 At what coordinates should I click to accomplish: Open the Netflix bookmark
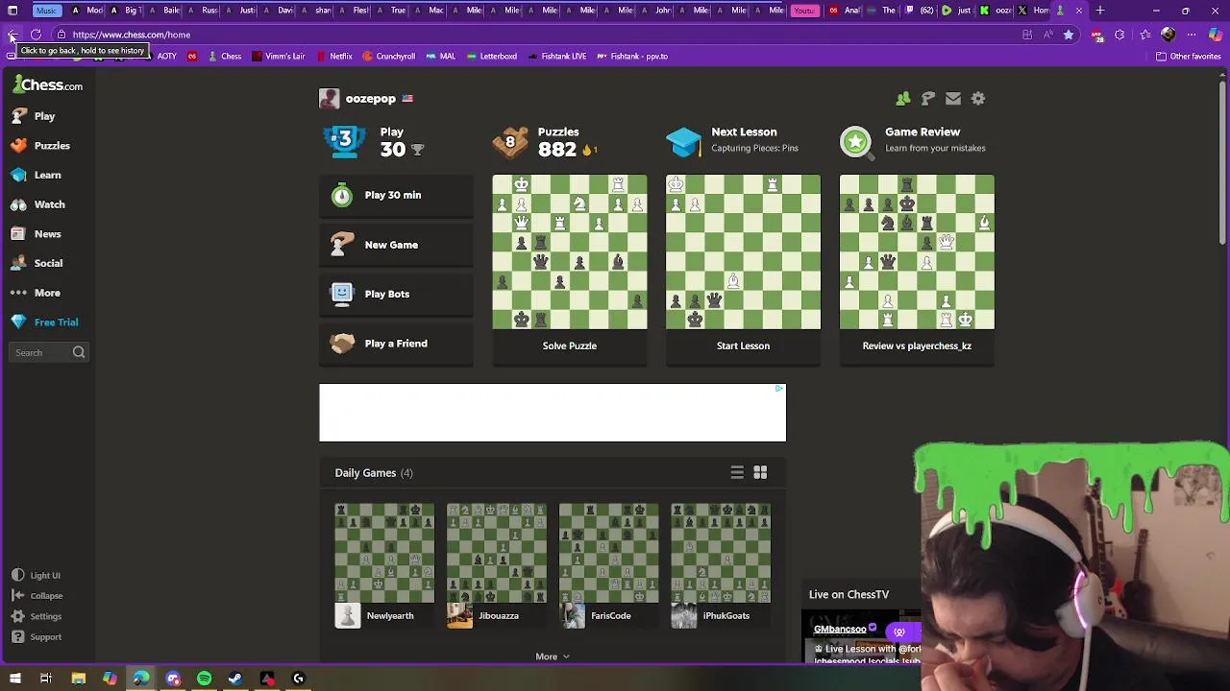click(334, 56)
